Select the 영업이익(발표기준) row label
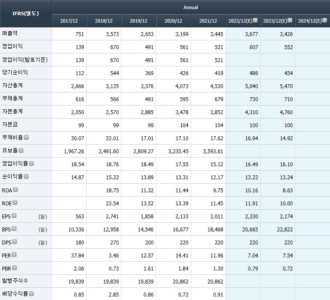This screenshot has height=300, width=330. coord(25,59)
